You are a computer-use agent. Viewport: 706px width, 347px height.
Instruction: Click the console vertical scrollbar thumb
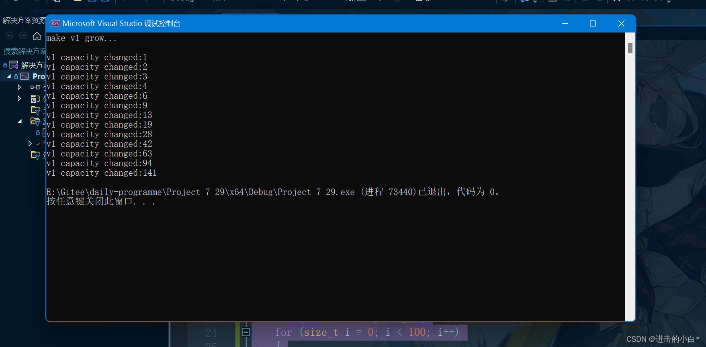(x=630, y=48)
